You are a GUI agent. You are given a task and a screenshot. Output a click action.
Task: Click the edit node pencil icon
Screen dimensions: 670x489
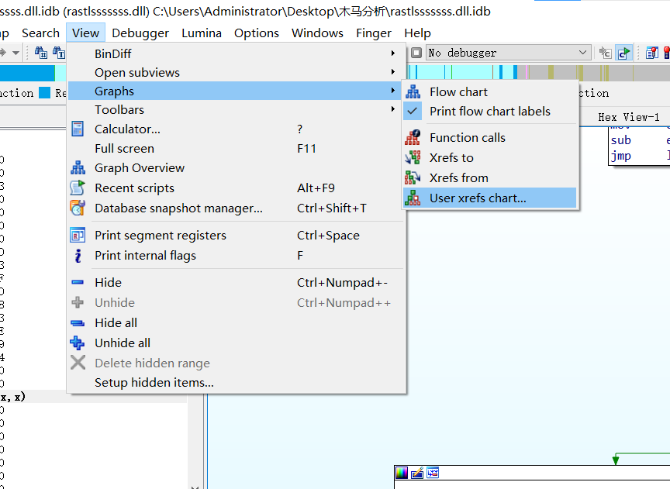tap(417, 473)
